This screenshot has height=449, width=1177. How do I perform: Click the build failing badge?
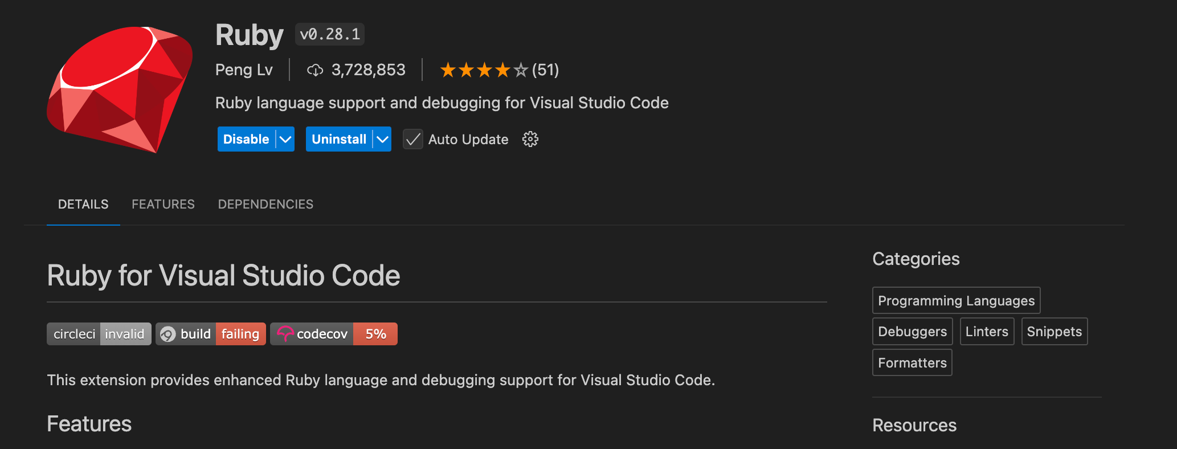click(211, 334)
